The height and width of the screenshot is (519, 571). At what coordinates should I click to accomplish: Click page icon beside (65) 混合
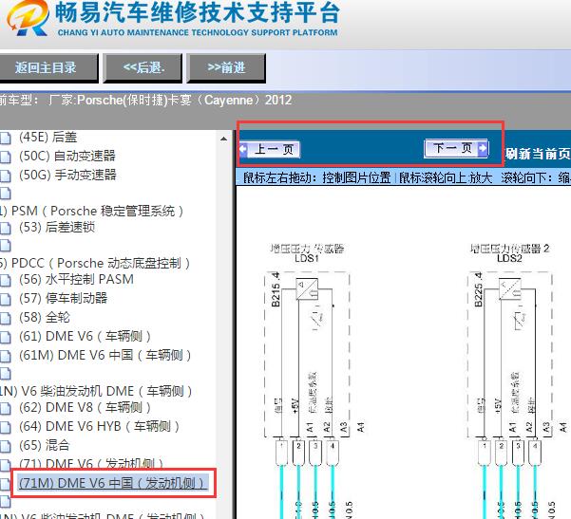coord(6,446)
